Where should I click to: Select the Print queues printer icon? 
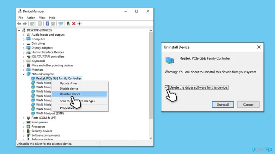coord(29,122)
